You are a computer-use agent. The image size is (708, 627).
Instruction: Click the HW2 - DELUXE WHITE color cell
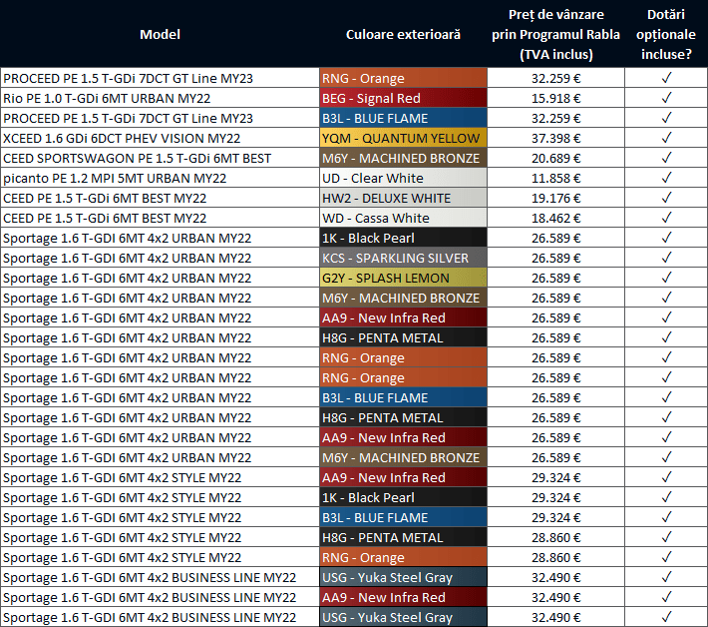coord(403,198)
